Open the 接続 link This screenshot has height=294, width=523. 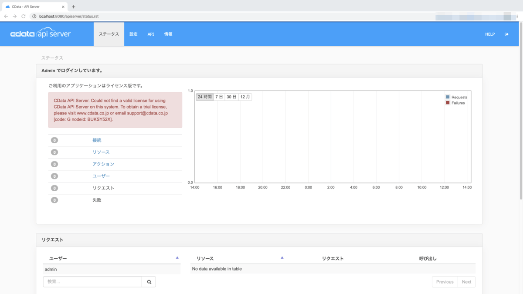click(97, 140)
